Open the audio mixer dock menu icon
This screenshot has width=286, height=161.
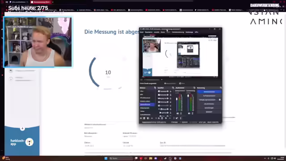(194, 88)
